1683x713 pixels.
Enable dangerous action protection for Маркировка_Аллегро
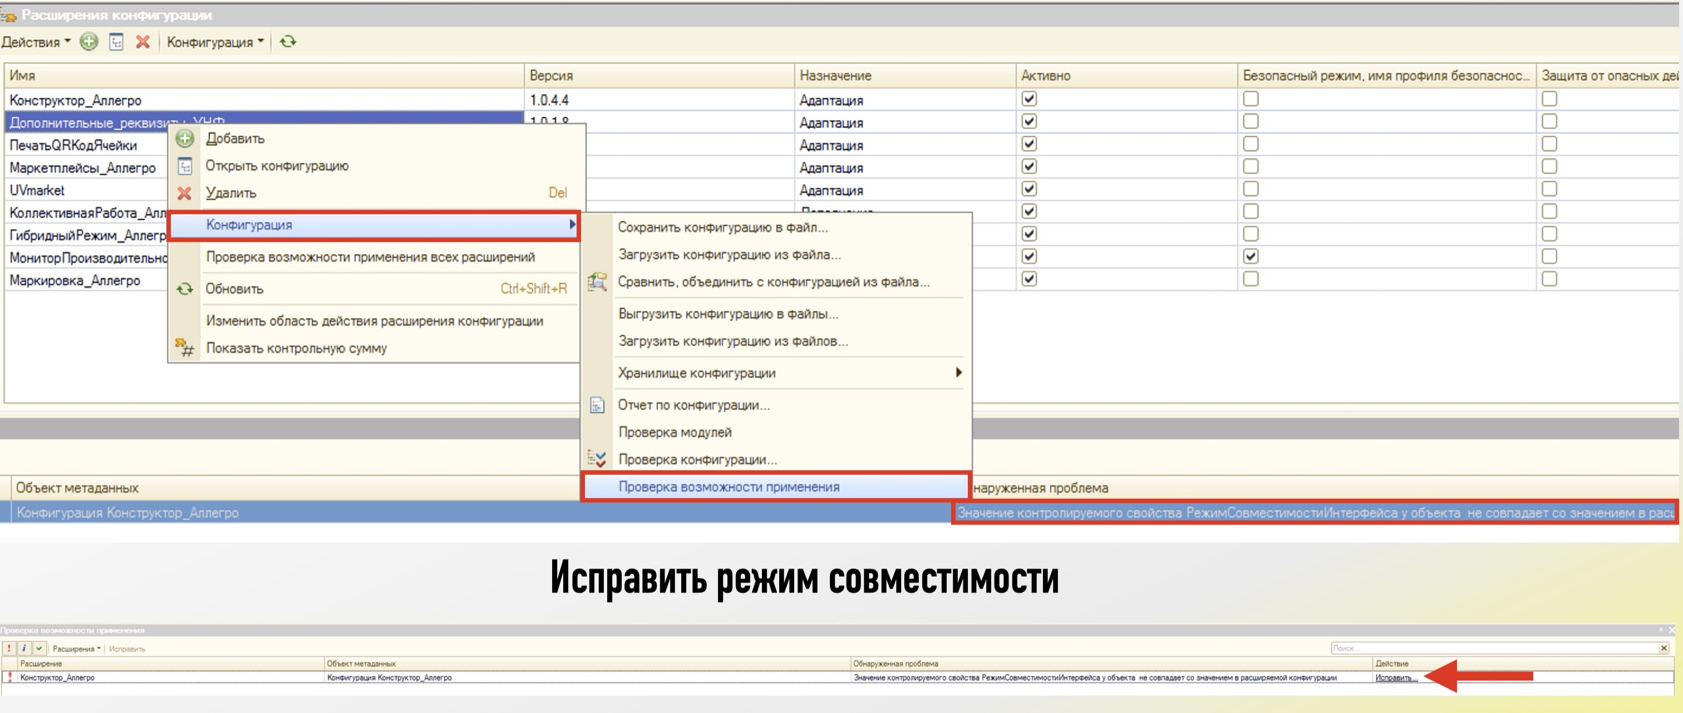point(1549,279)
